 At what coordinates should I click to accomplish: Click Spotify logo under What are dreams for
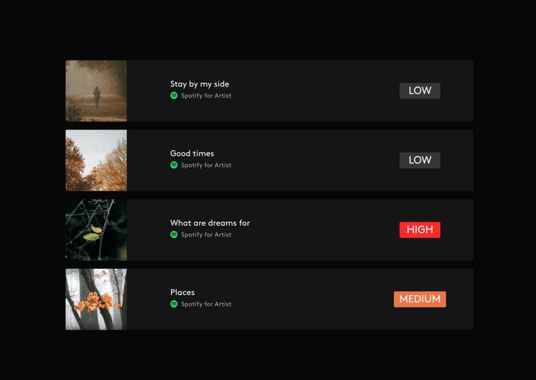pos(174,235)
